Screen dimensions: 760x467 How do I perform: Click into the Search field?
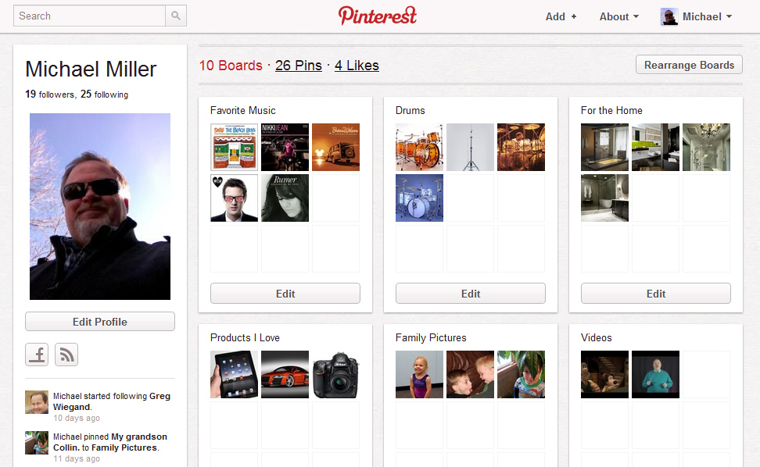[90, 16]
